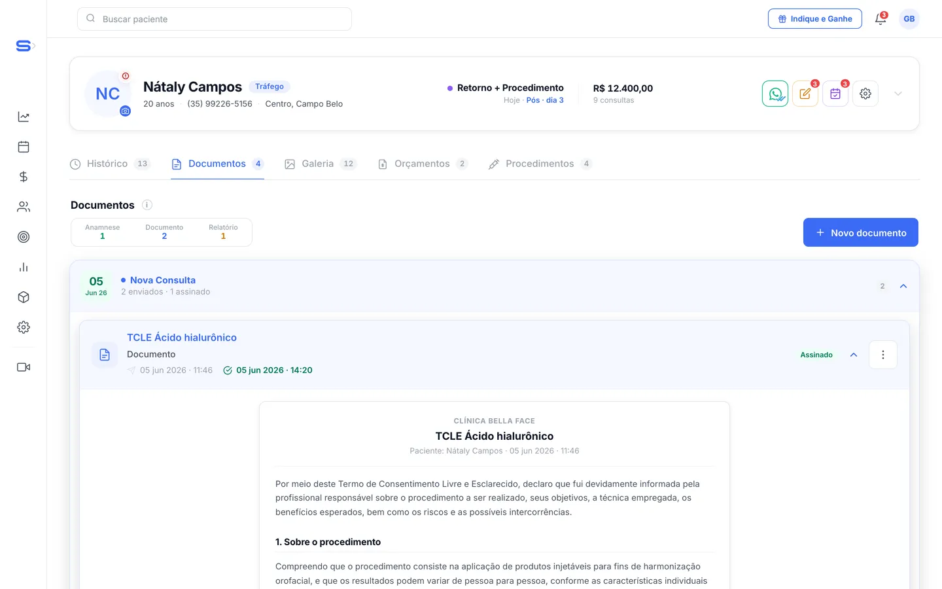Open the Procedimentos tab
Image resolution: width=942 pixels, height=589 pixels.
click(x=540, y=164)
